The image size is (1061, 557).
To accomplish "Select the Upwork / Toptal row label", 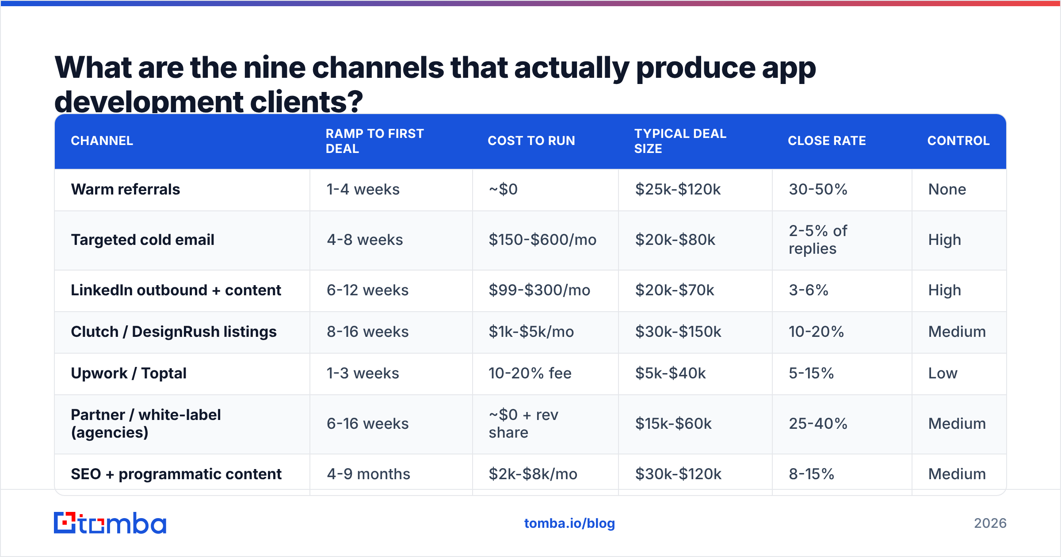I will click(129, 373).
